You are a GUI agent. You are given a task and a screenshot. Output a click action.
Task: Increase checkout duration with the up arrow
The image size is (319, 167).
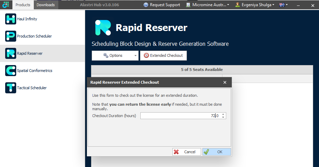223,114
